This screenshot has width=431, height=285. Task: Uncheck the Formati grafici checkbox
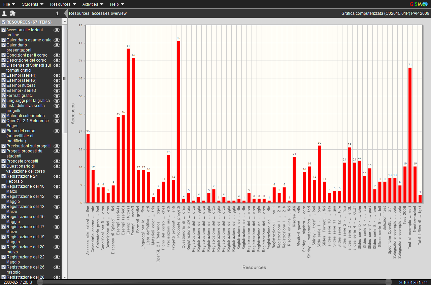3,96
